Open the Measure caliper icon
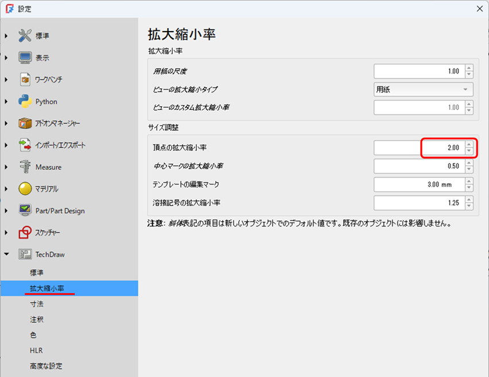Image resolution: width=489 pixels, height=377 pixels. pos(25,167)
